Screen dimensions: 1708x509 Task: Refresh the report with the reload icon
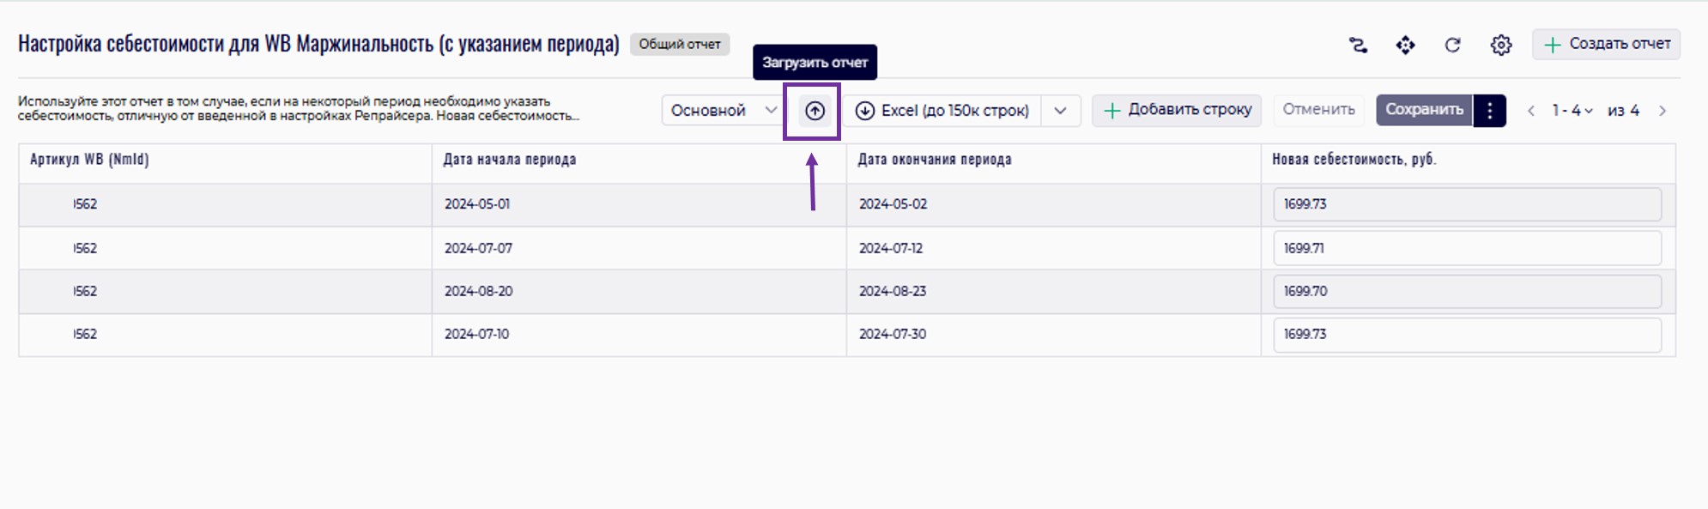coord(1452,45)
